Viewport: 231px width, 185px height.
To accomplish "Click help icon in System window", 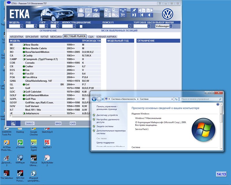I will [x=218, y=104].
